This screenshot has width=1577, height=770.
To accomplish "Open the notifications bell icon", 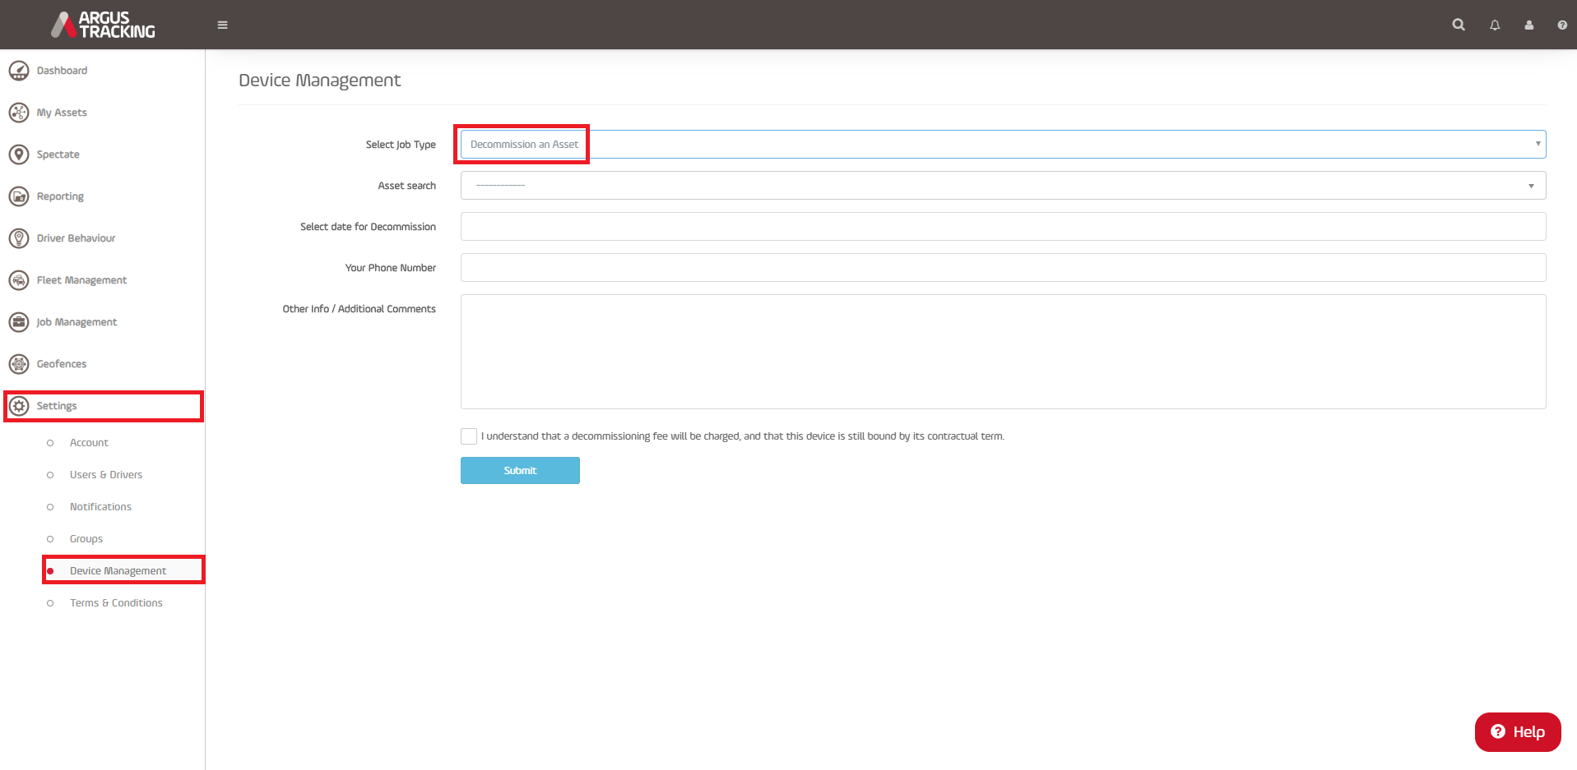I will point(1495,25).
